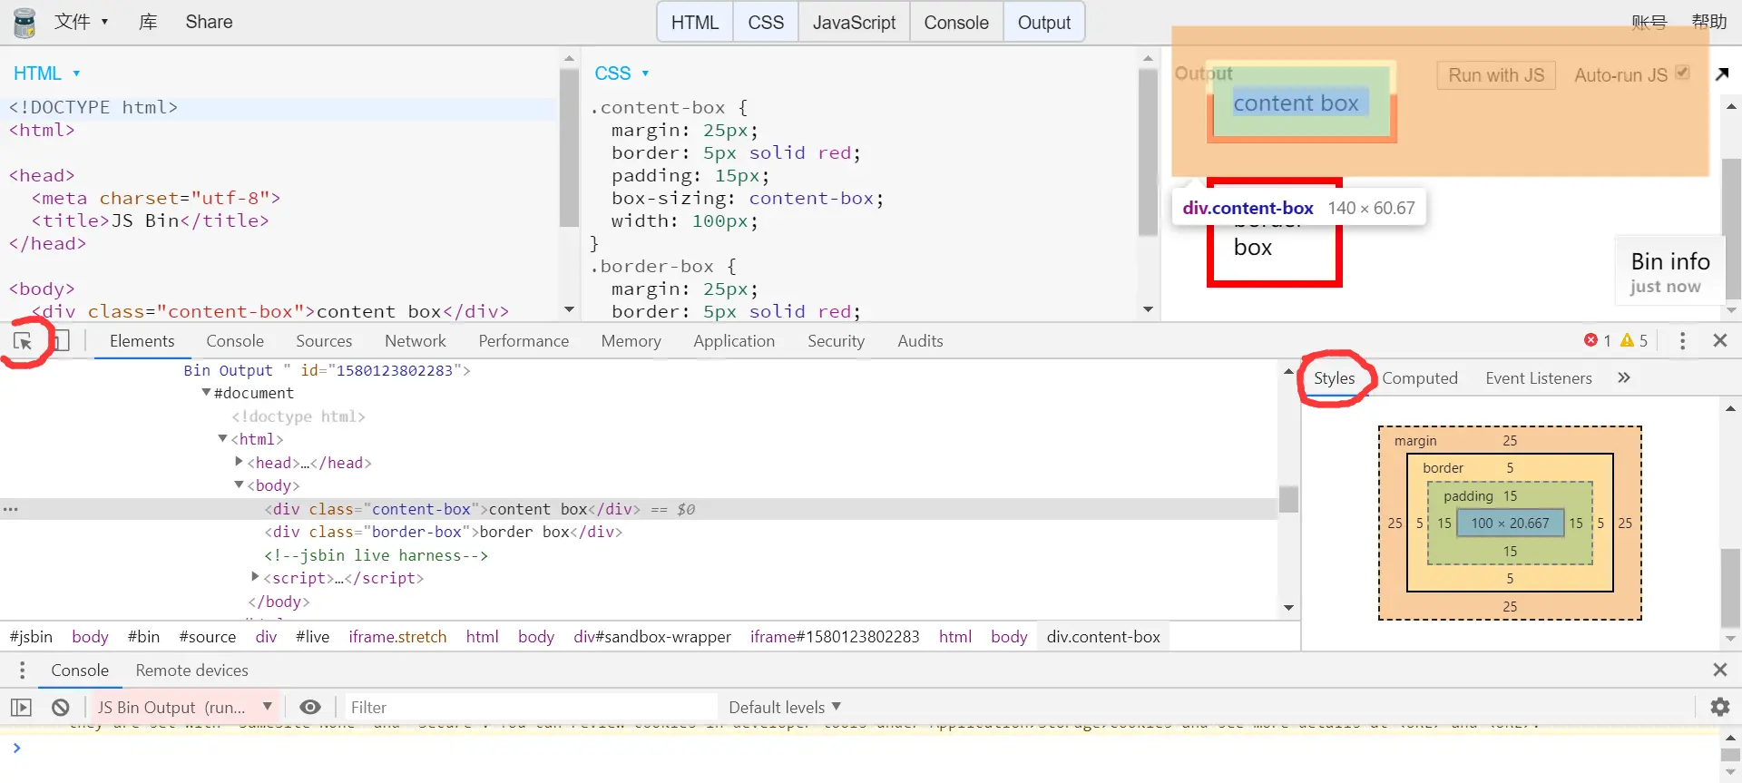Click the up arrow of HTML editor scrollbar
The width and height of the screenshot is (1742, 783).
tap(569, 59)
